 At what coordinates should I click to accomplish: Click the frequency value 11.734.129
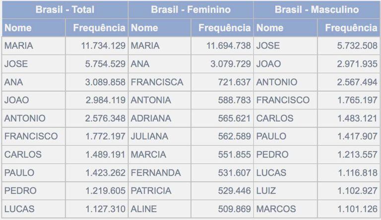(103, 46)
